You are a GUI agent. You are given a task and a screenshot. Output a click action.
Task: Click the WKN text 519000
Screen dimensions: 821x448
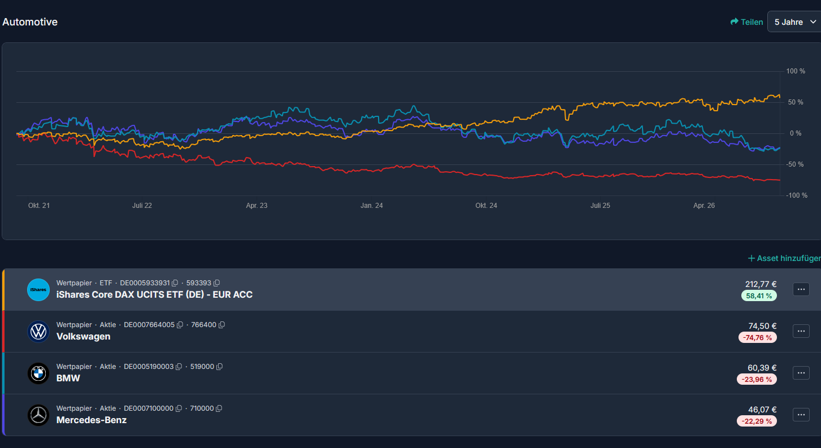click(202, 367)
